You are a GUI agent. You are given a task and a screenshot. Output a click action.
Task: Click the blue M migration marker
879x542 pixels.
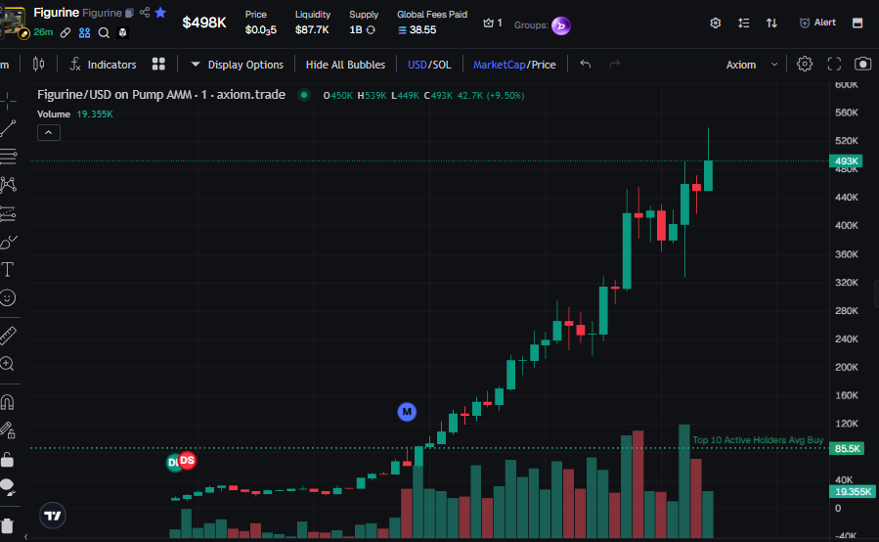(x=407, y=412)
